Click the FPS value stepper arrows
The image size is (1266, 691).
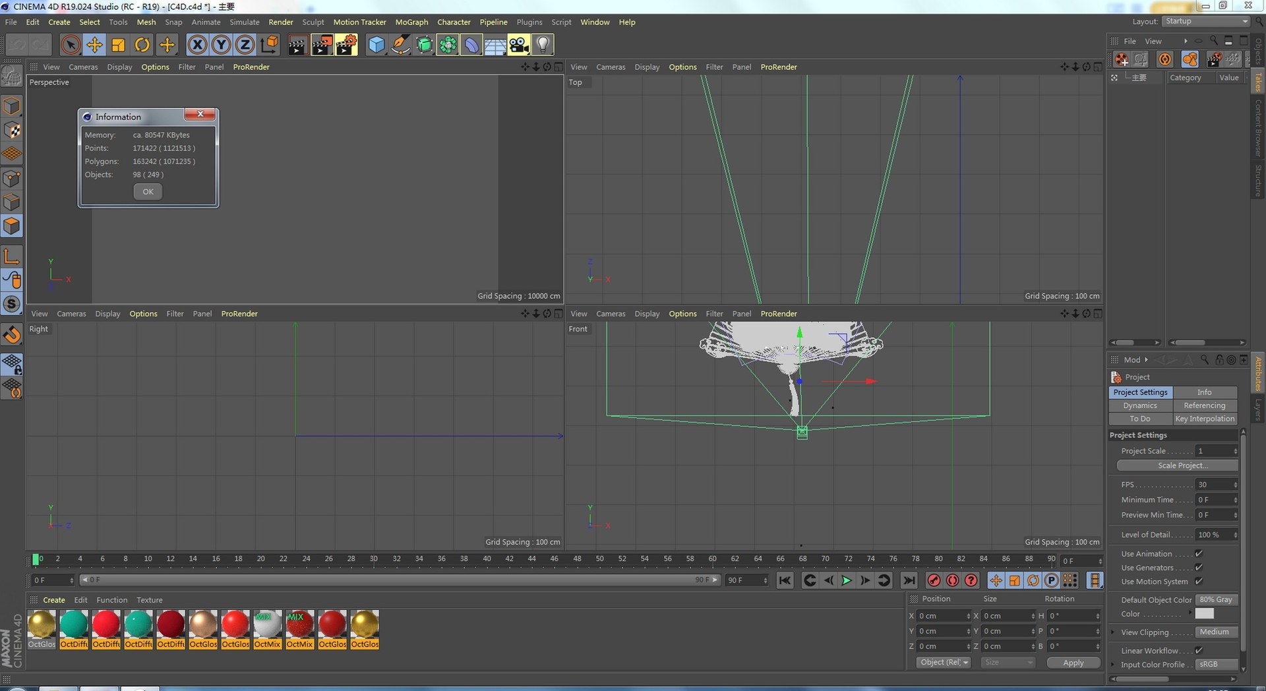pos(1235,485)
